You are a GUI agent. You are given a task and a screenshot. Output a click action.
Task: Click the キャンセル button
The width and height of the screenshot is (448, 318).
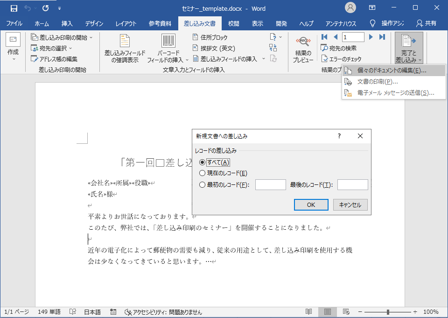coord(350,205)
